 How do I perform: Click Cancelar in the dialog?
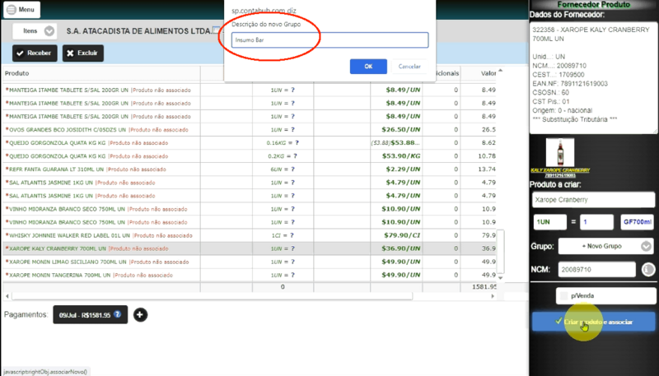point(409,67)
